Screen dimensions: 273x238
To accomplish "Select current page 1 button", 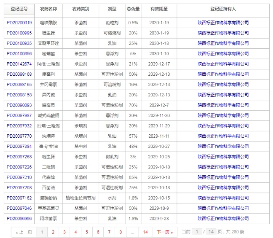I will pos(42,232).
